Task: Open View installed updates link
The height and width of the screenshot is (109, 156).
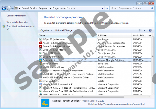Action: pyautogui.click(x=17, y=22)
